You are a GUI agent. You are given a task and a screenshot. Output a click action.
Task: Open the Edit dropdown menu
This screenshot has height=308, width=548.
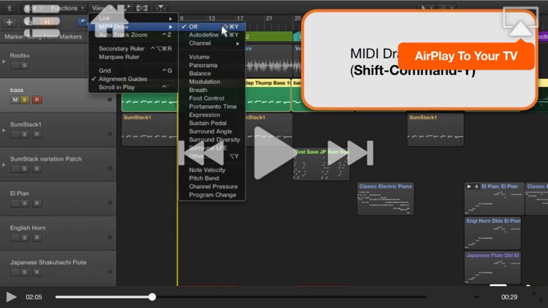(34, 8)
